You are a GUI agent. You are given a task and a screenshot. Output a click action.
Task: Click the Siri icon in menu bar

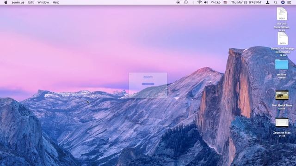coord(283,2)
